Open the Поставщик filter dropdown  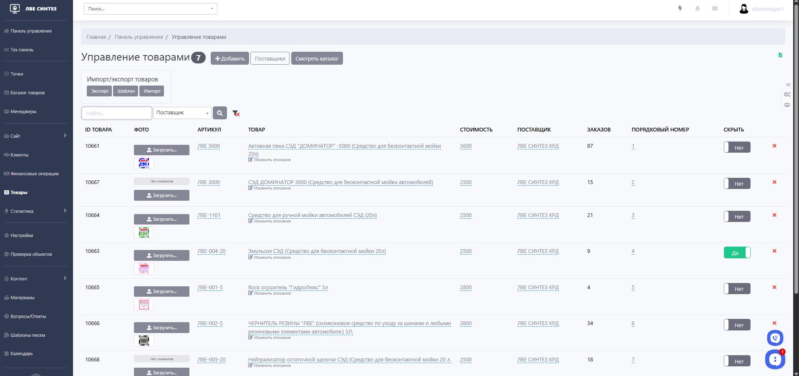point(182,113)
